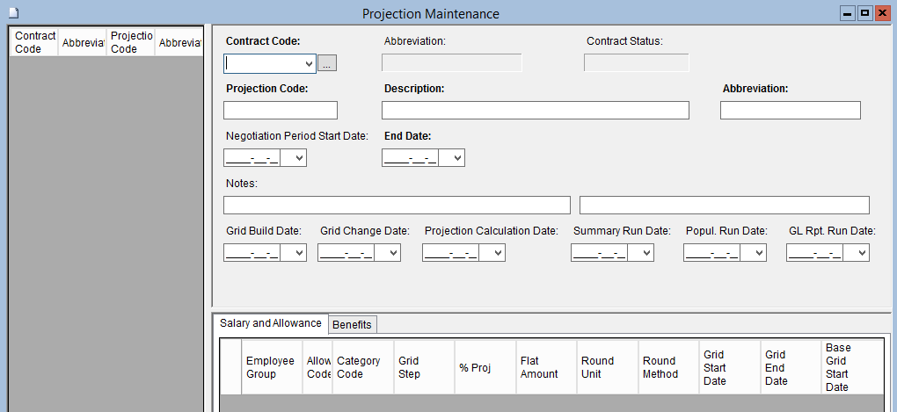Screen dimensions: 897x412
Task: Focus the Description text field
Action: click(535, 110)
